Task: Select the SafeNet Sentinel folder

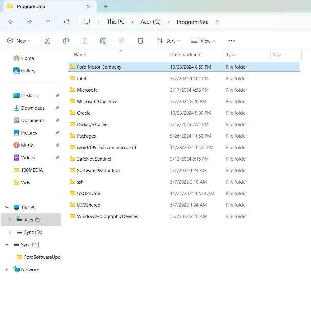Action: [x=184, y=159]
